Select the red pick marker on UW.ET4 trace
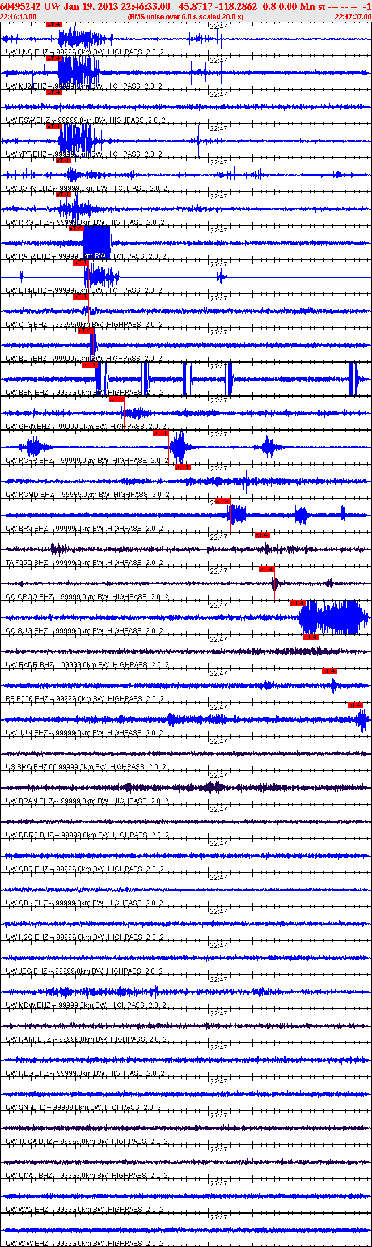The image size is (372, 1247). click(81, 263)
